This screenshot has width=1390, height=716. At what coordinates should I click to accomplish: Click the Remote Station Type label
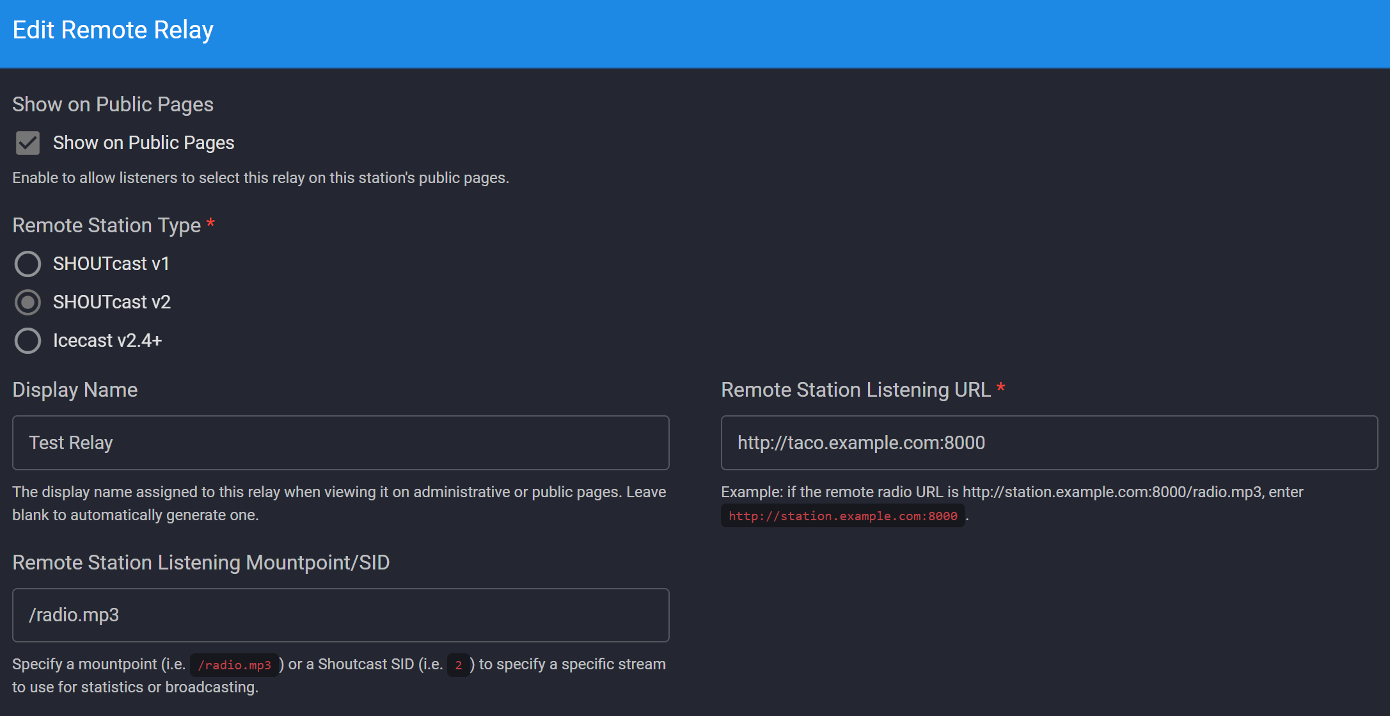point(106,225)
